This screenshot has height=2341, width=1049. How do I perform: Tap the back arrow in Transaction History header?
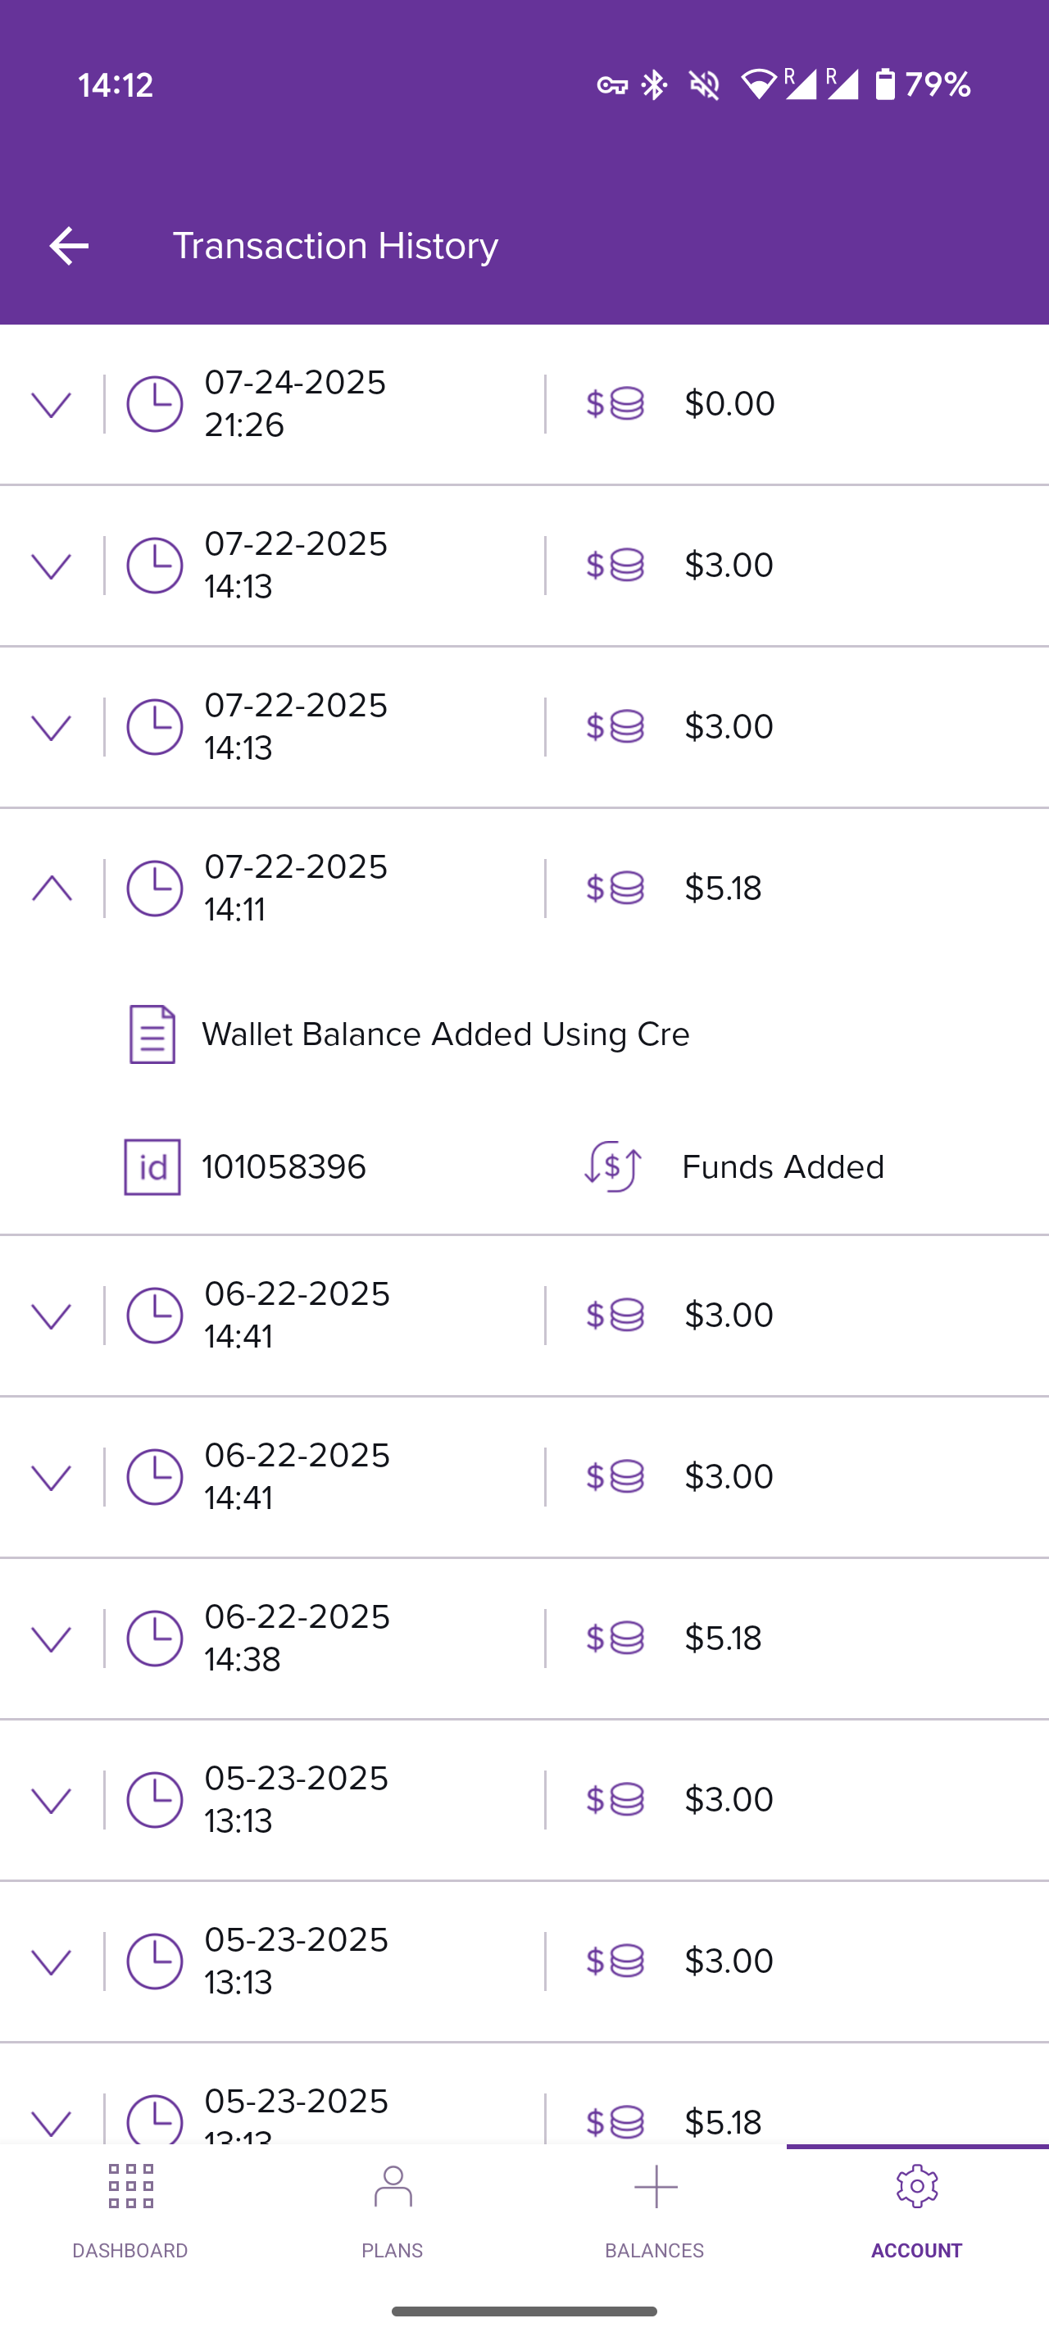point(68,246)
